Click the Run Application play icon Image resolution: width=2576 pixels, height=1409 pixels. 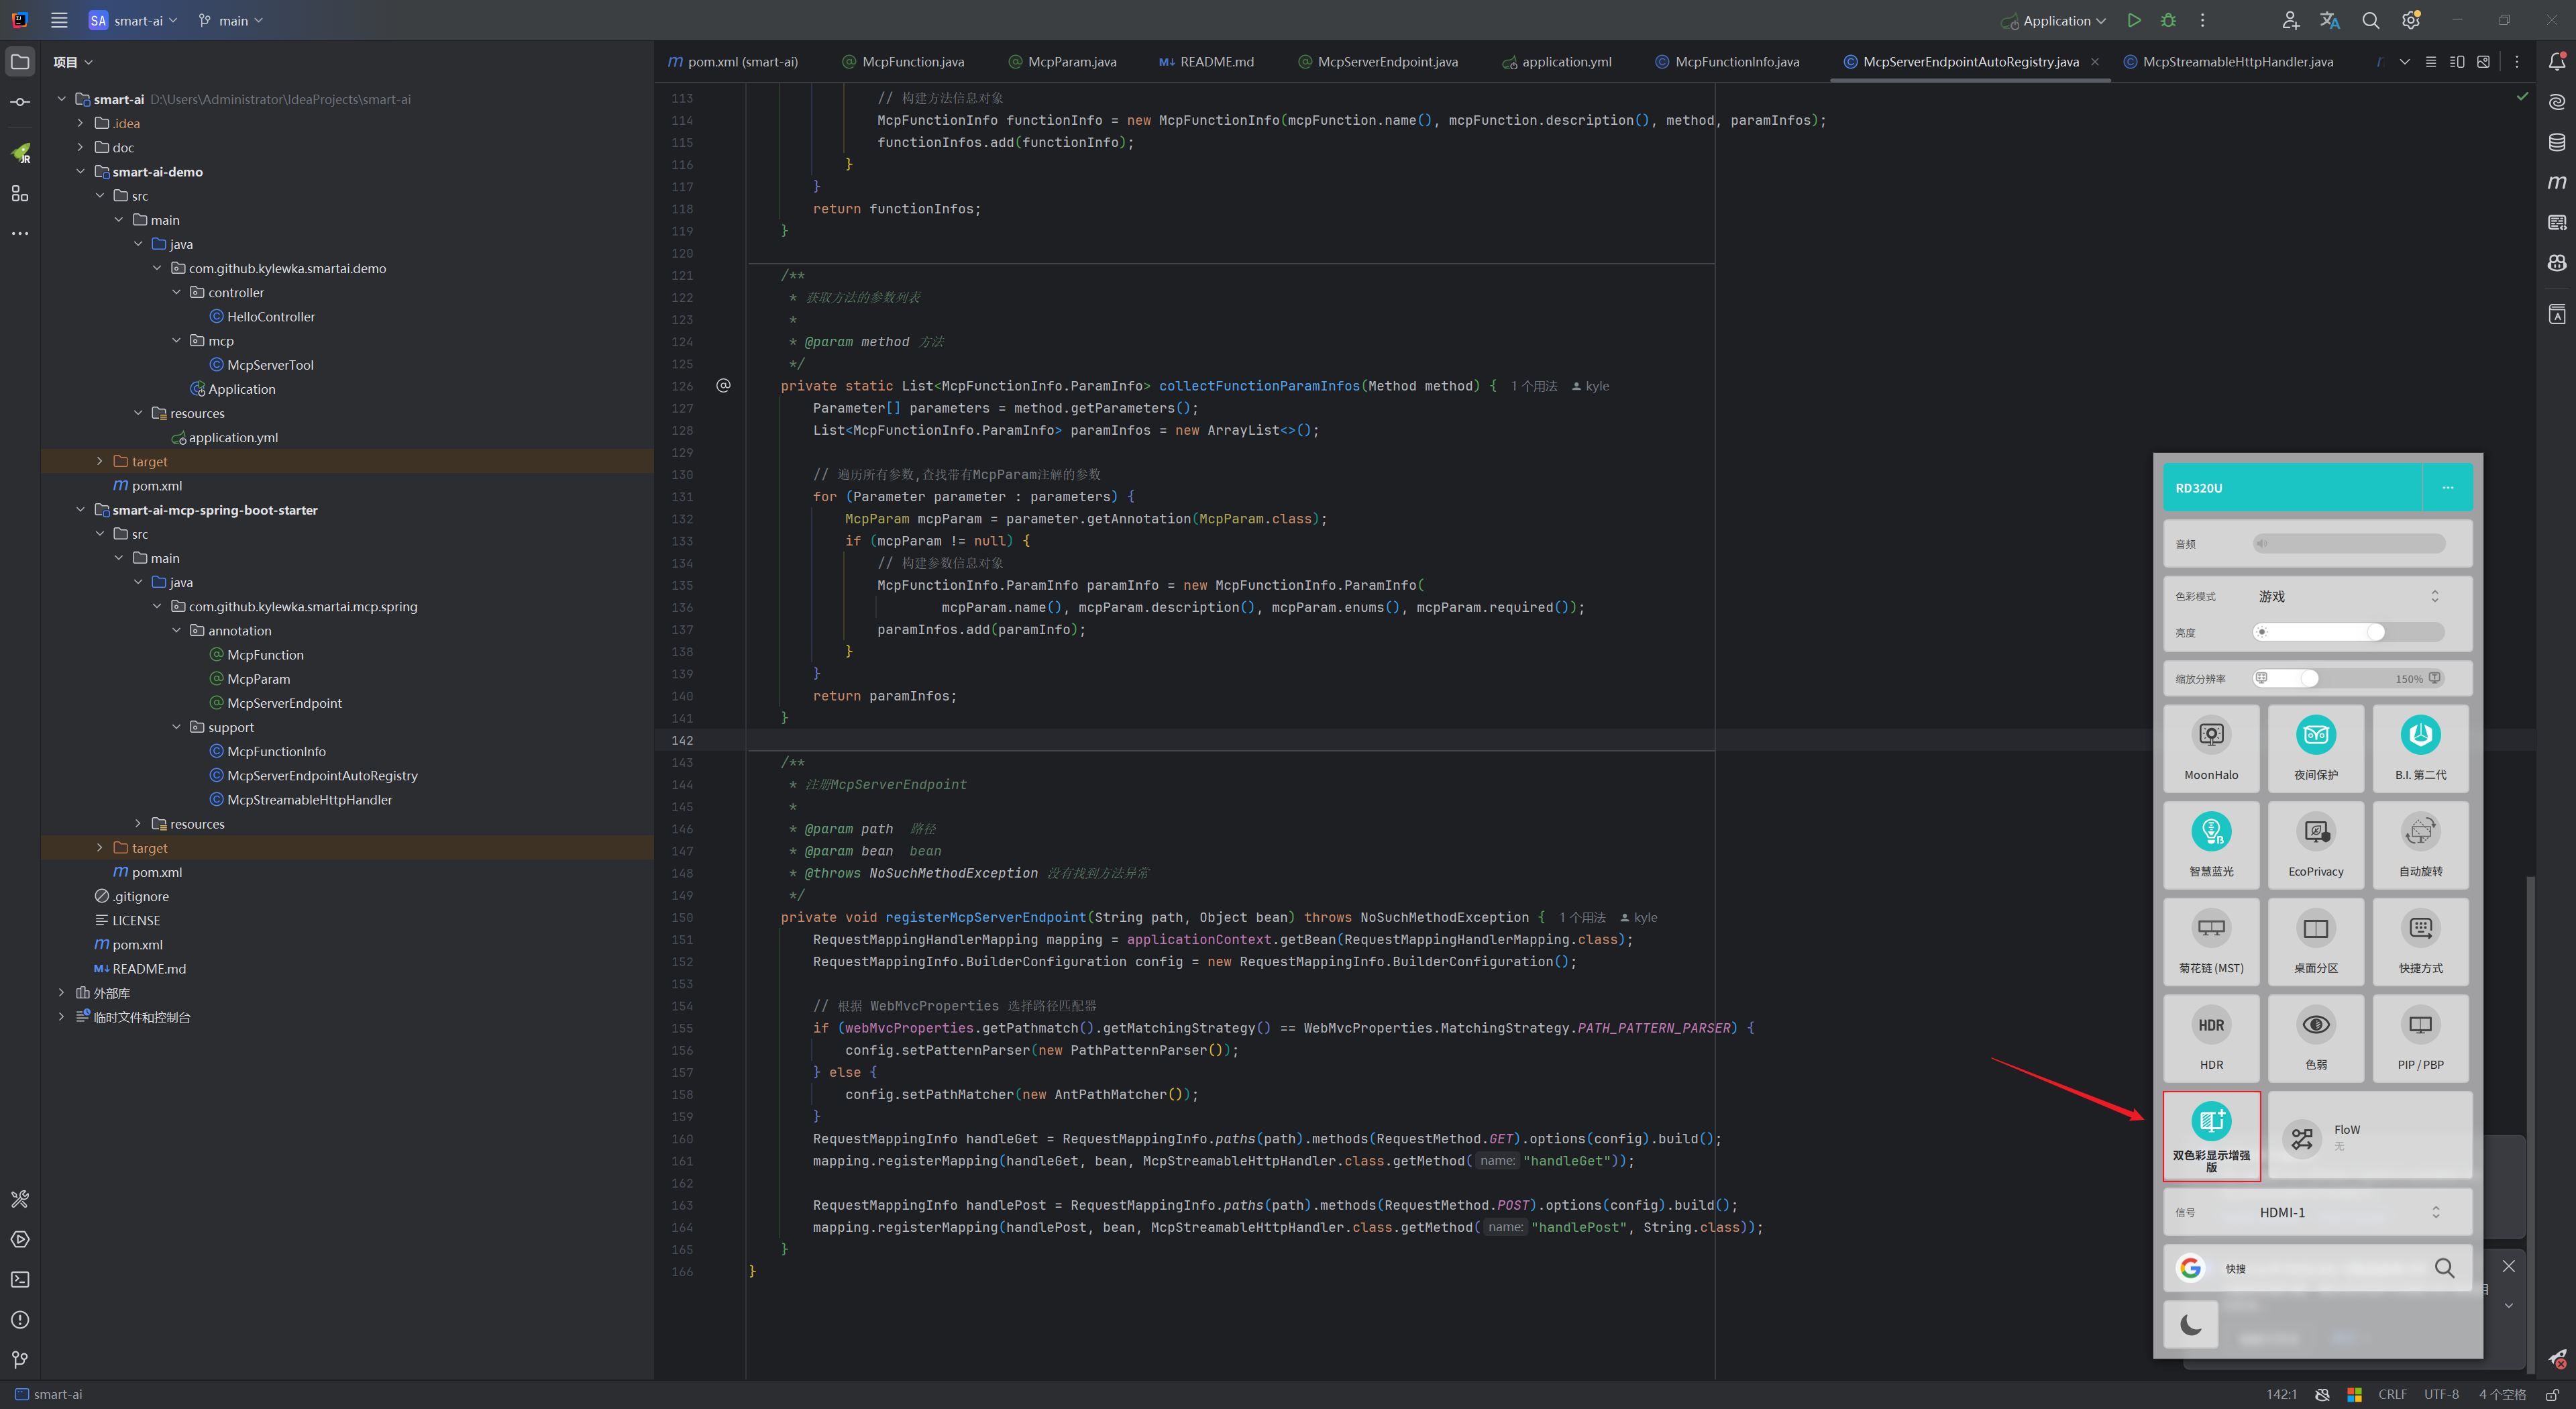click(x=2134, y=20)
